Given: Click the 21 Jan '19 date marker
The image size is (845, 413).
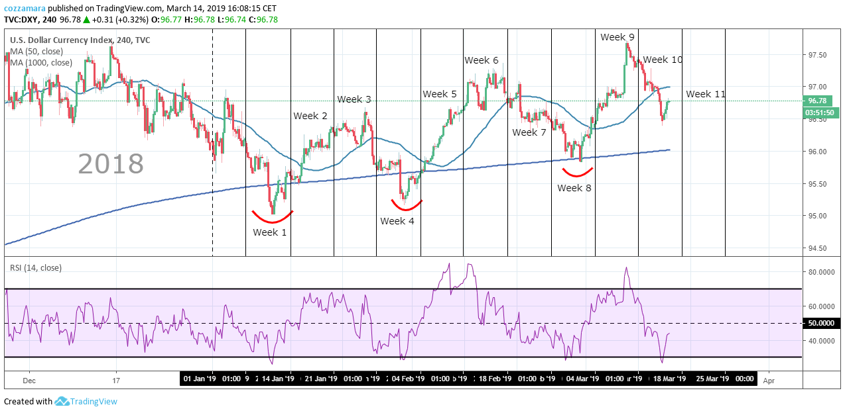Looking at the screenshot, I should [x=322, y=379].
